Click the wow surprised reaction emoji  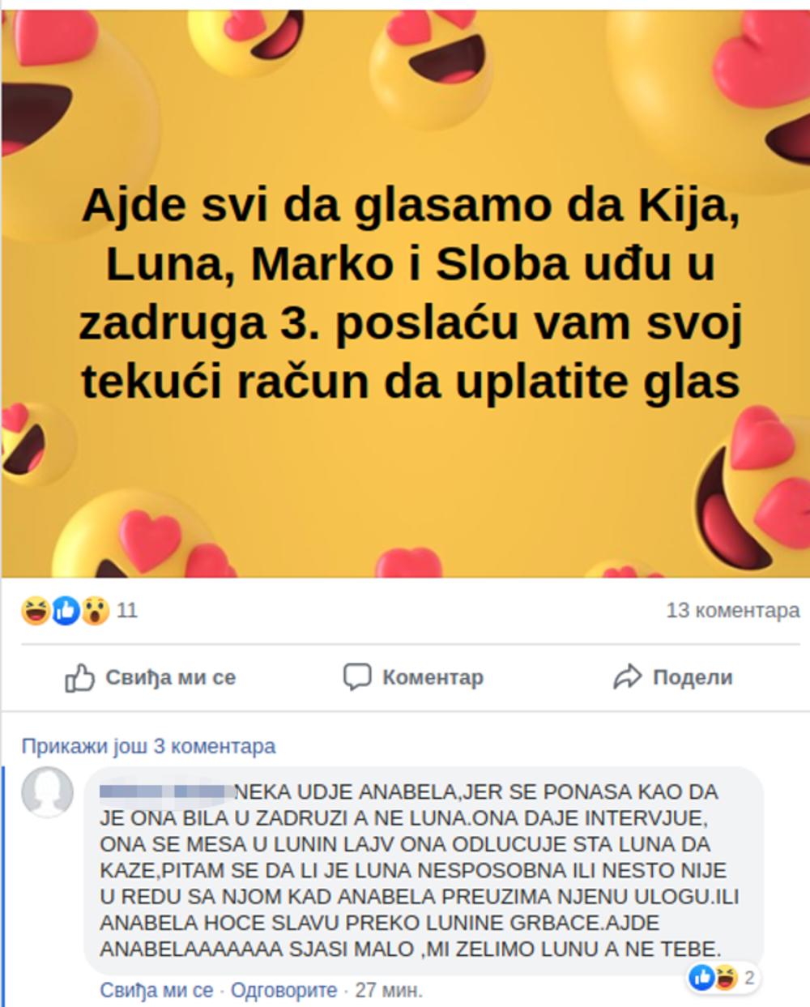click(95, 610)
